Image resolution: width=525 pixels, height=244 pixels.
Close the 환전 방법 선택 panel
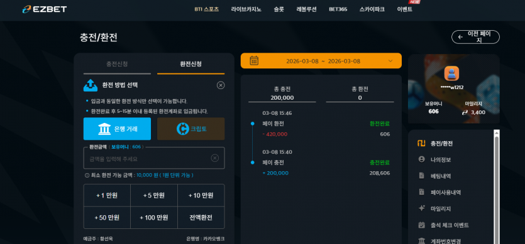pos(221,85)
